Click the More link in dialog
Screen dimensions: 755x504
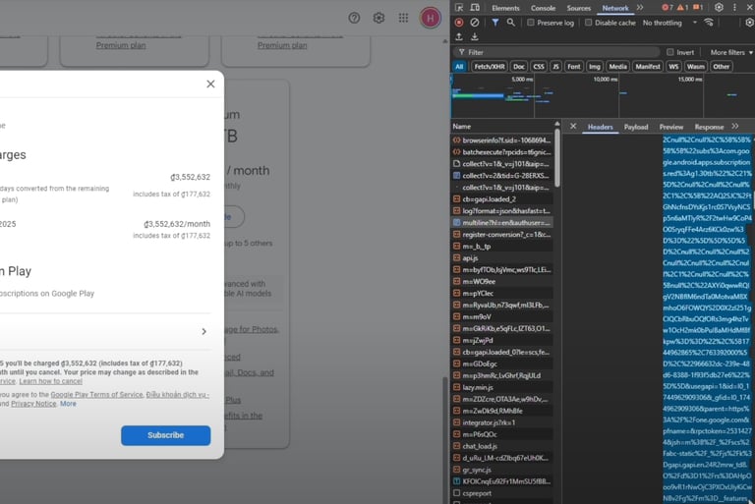[x=68, y=404]
